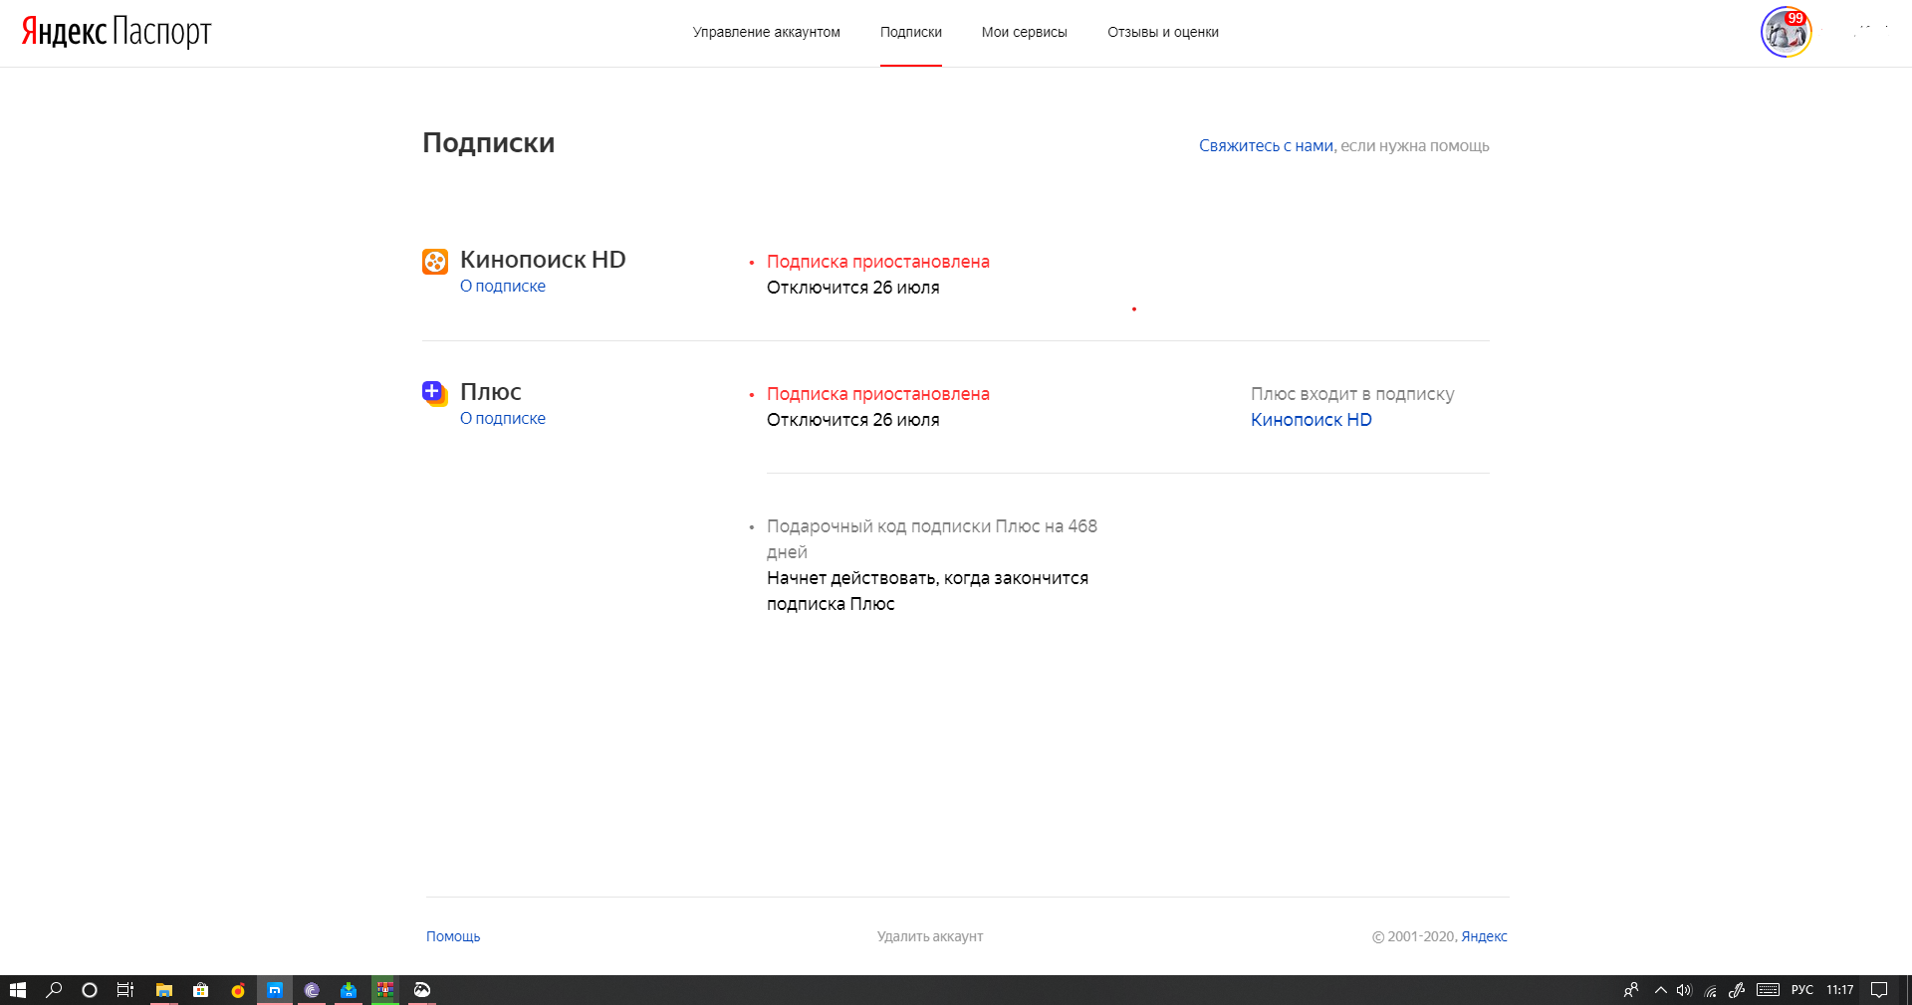Open the user avatar with 99 badge

tap(1786, 32)
